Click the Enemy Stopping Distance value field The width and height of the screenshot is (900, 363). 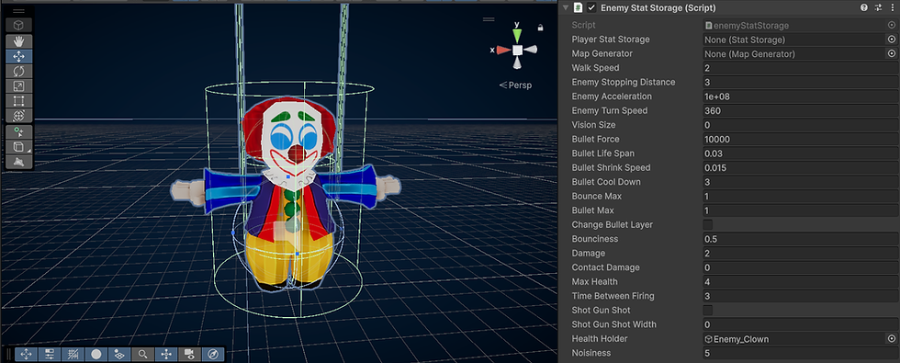pos(800,82)
